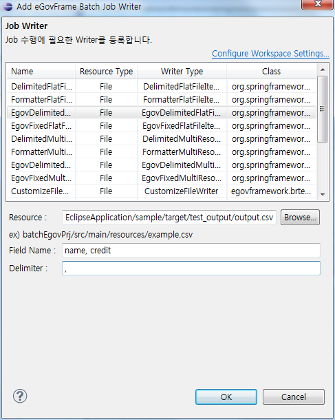This screenshot has height=420, width=335.
Task: Sort by the Name column header
Action: pos(41,71)
